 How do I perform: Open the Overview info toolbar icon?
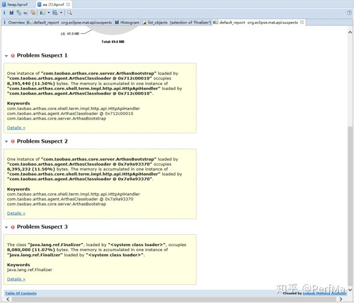pyautogui.click(x=4, y=13)
